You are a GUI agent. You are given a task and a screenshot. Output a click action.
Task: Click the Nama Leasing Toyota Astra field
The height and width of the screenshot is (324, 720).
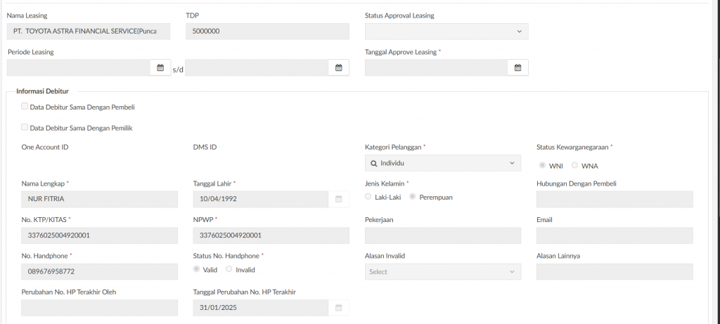click(x=89, y=32)
